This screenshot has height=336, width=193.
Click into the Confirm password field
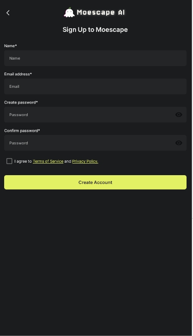click(95, 143)
